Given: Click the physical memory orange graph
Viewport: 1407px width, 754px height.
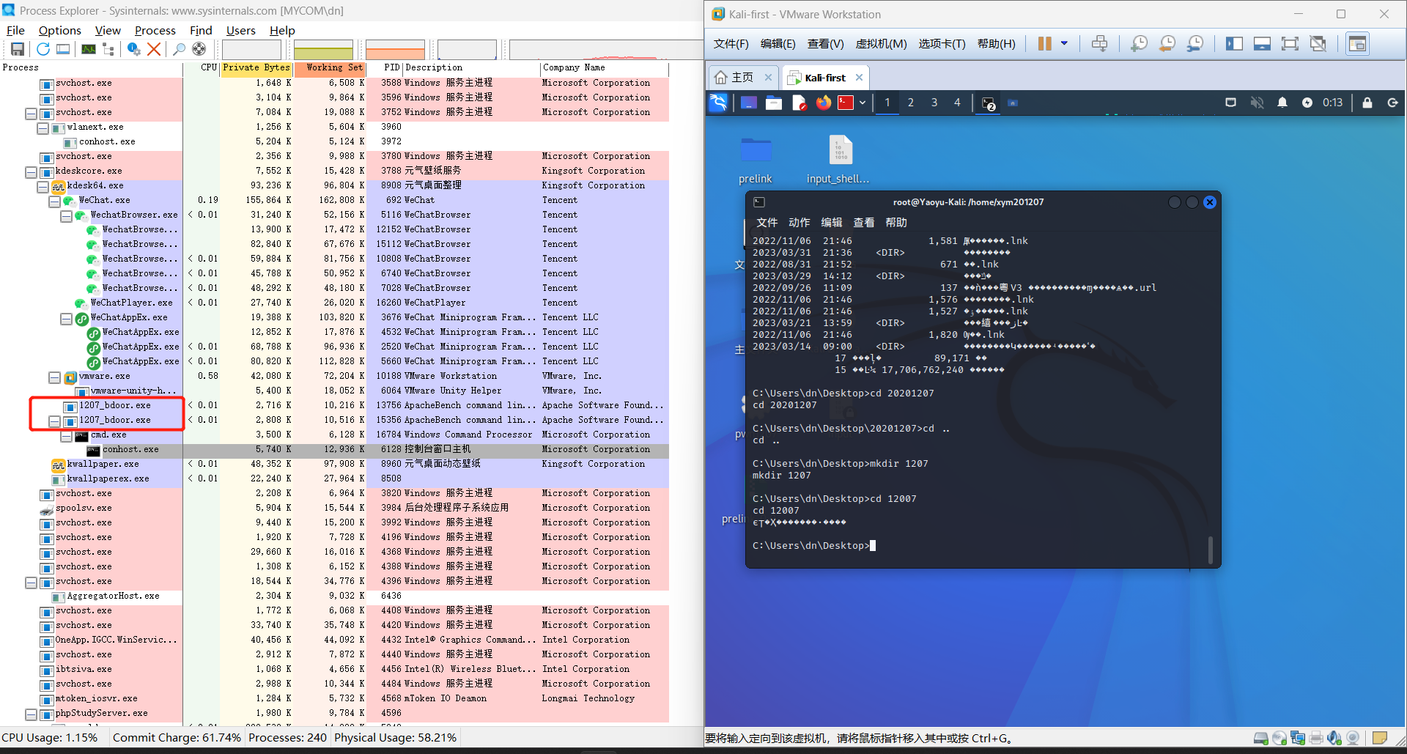Looking at the screenshot, I should (395, 49).
